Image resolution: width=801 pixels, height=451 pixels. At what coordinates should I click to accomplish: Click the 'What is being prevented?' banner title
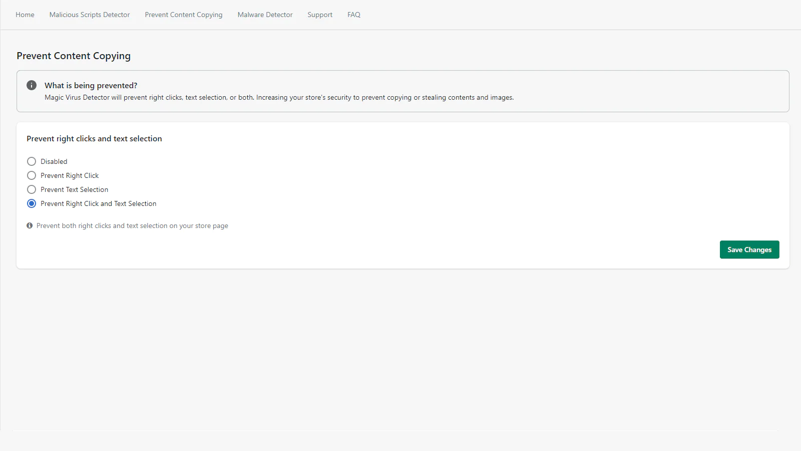[91, 85]
